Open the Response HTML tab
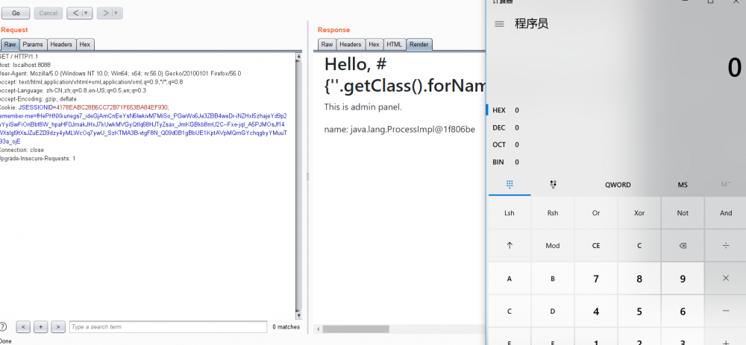Viewport: 746px width, 345px height. click(394, 44)
